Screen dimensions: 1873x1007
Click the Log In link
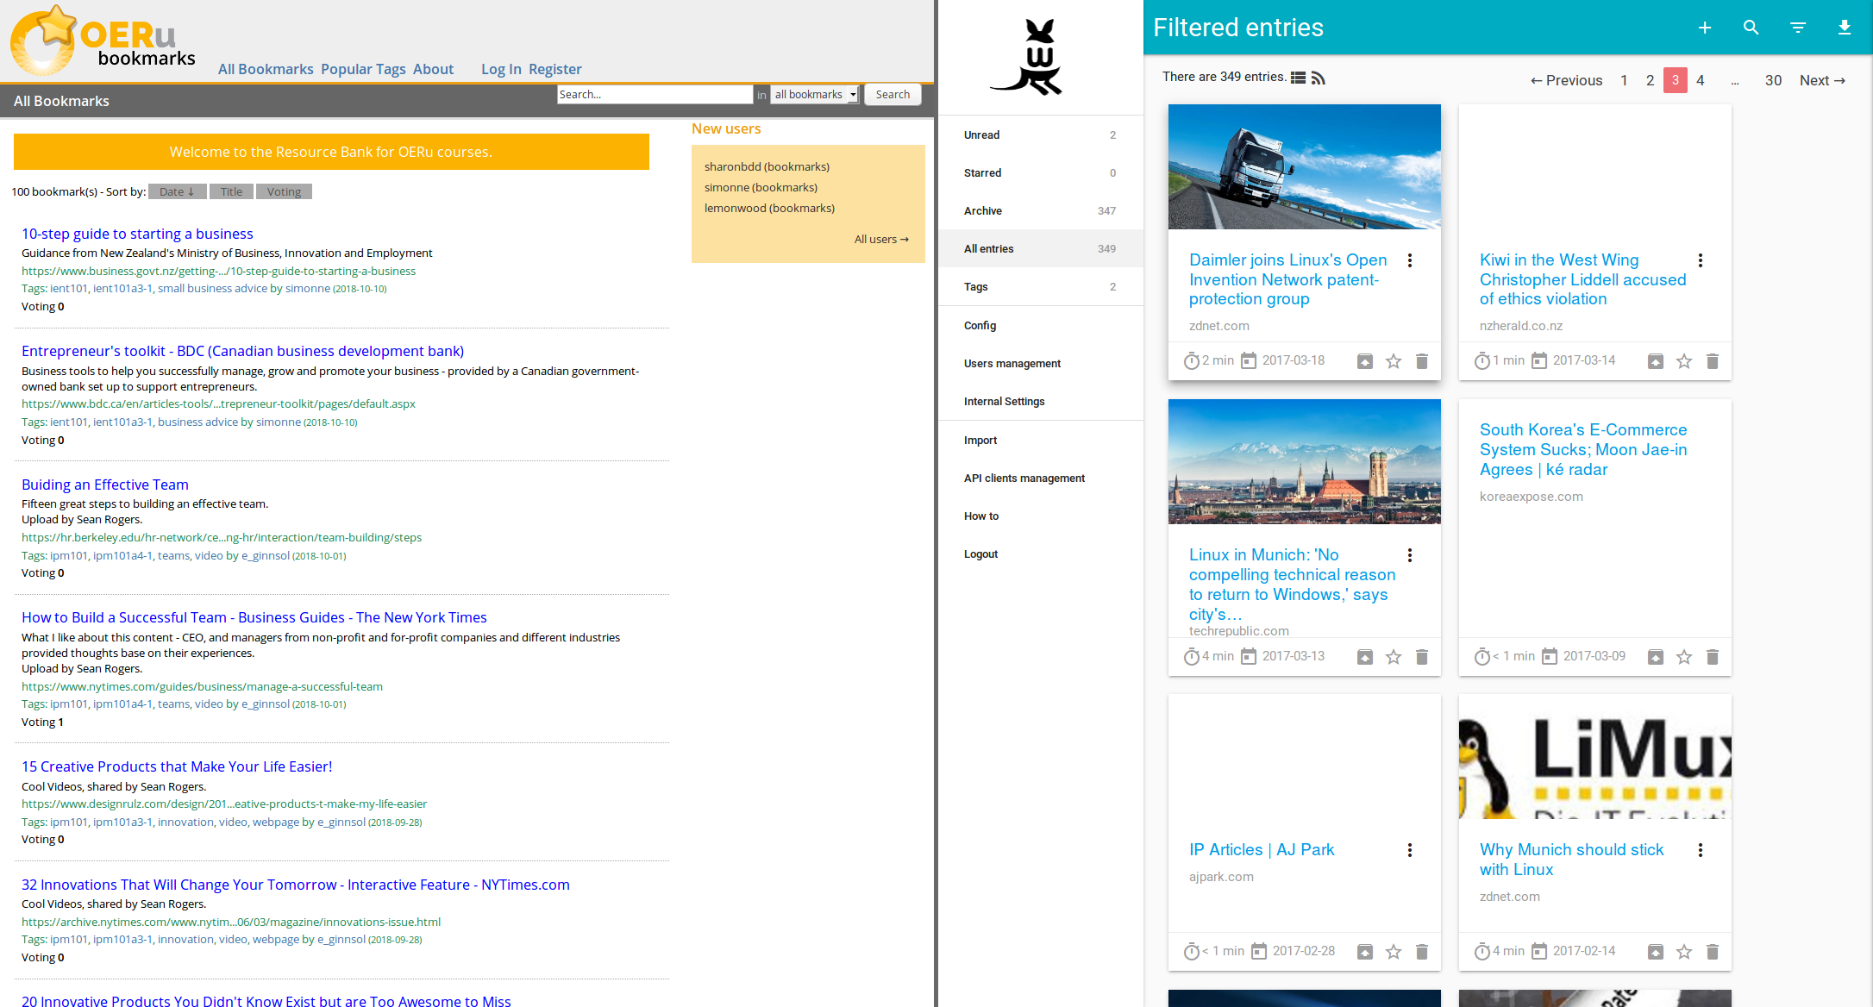(x=501, y=69)
